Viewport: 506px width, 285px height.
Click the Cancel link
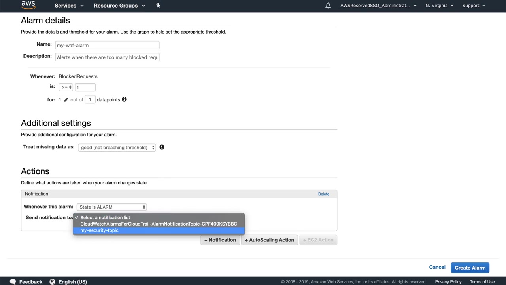(x=437, y=267)
